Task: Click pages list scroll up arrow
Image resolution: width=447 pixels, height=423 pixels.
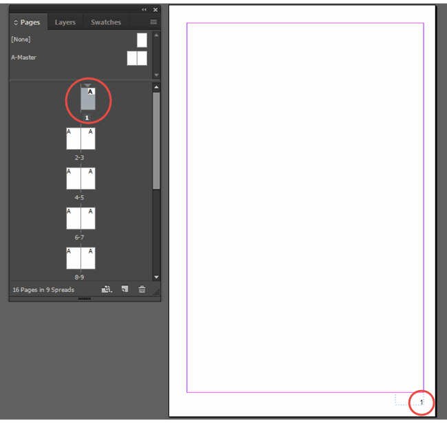Action: pos(156,87)
